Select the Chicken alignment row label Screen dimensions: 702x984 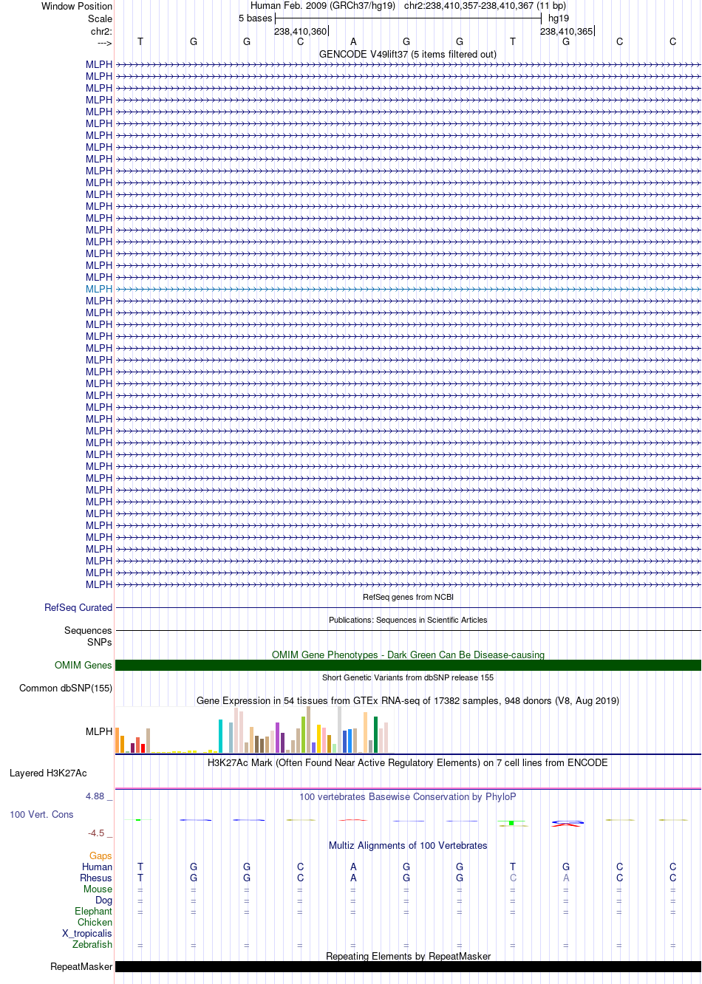(95, 923)
